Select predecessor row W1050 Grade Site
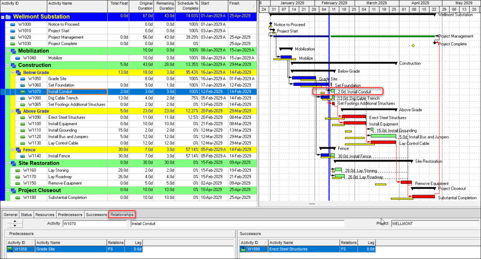Viewport: 481px width, 259px height. click(x=75, y=249)
